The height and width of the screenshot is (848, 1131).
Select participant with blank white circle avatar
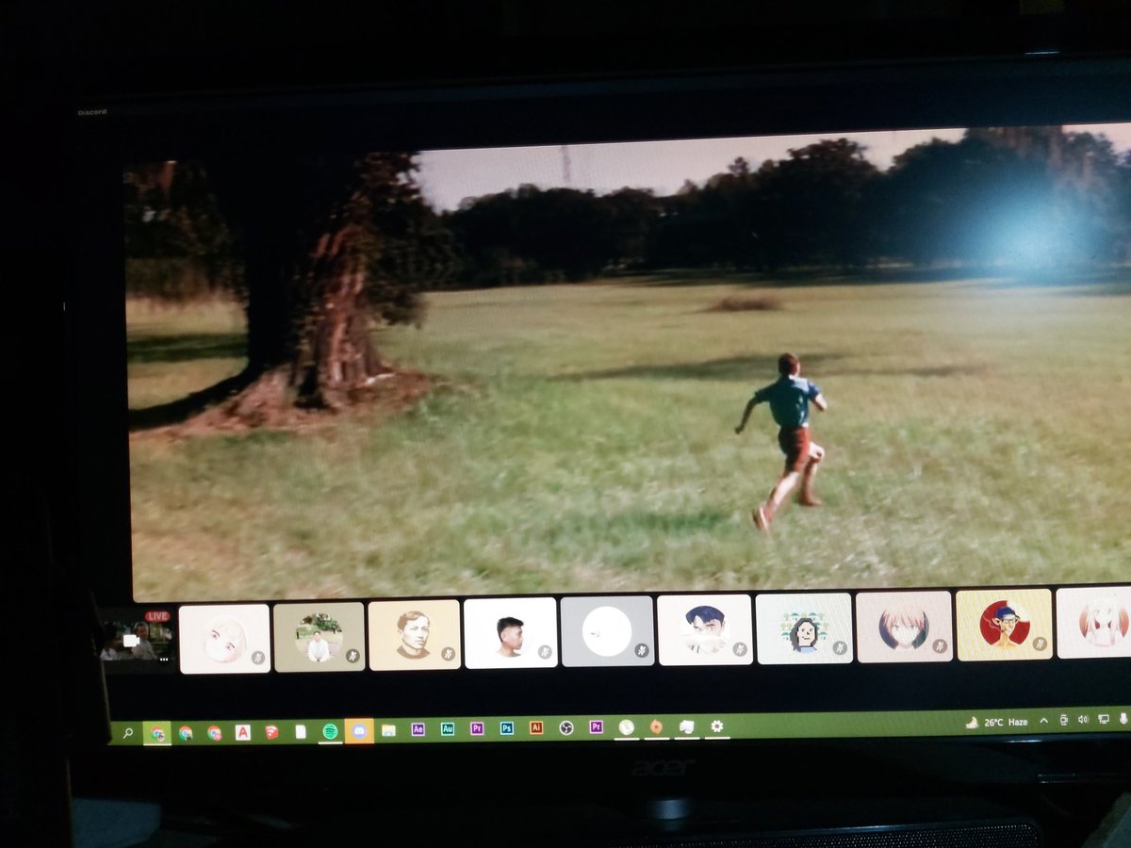tap(607, 631)
